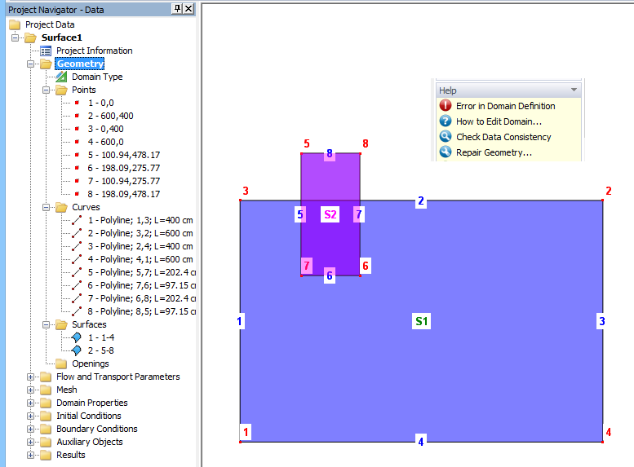Select Domain Type in tree

[x=97, y=77]
